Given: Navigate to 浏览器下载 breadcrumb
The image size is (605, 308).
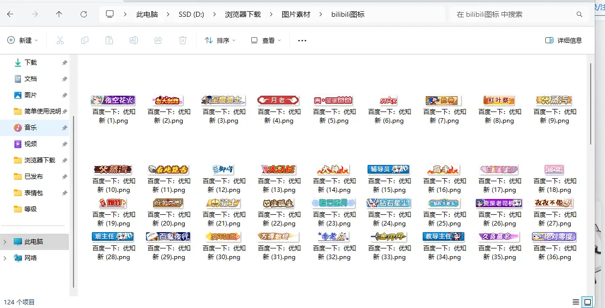Looking at the screenshot, I should coord(243,15).
